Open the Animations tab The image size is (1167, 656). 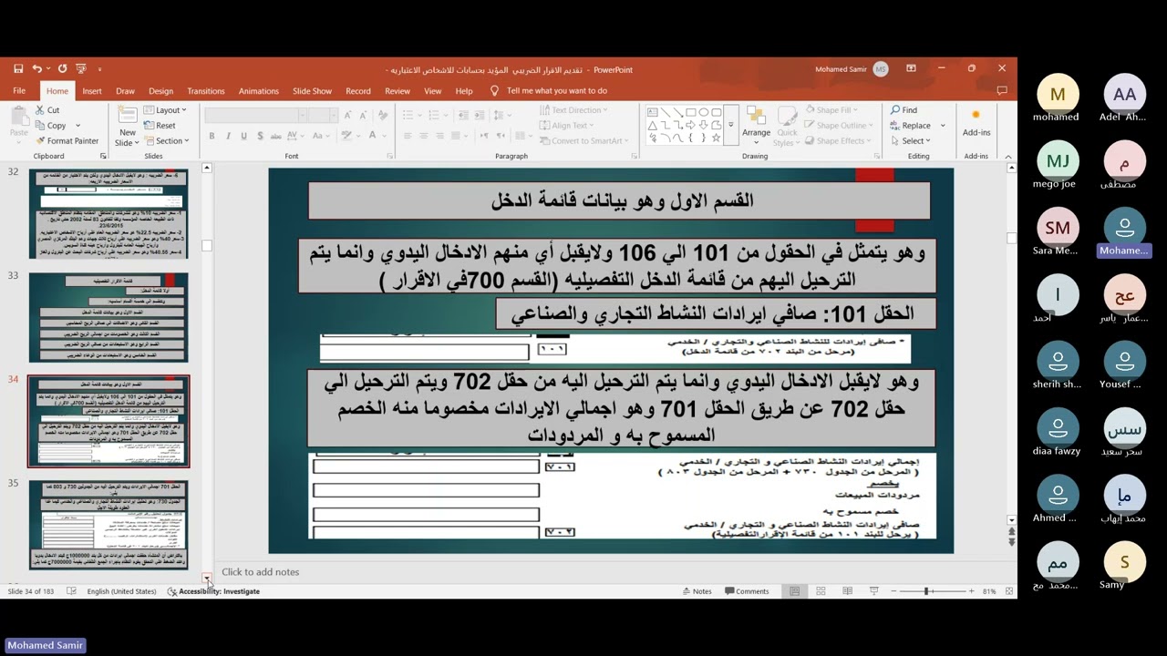(x=259, y=91)
